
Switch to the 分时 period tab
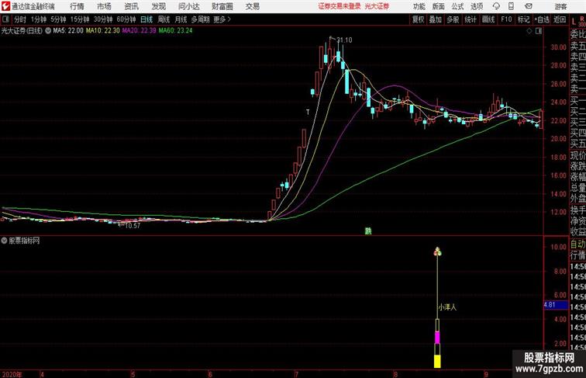tap(20, 19)
